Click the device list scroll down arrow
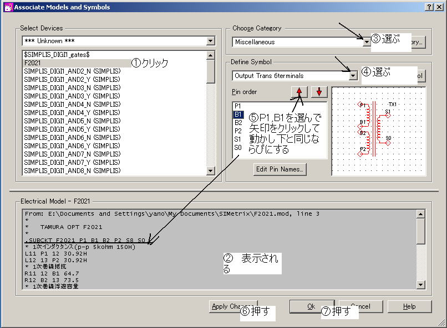447x328 pixels. click(x=210, y=170)
